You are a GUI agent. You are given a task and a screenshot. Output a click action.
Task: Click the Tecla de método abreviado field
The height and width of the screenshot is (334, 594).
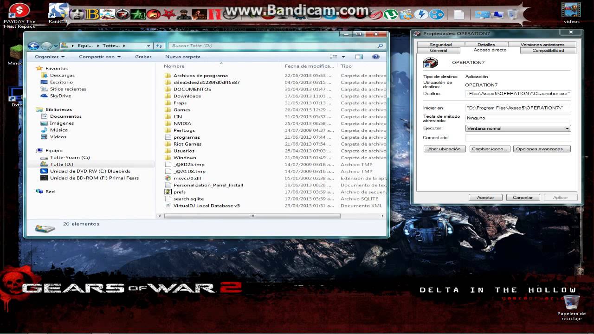518,118
